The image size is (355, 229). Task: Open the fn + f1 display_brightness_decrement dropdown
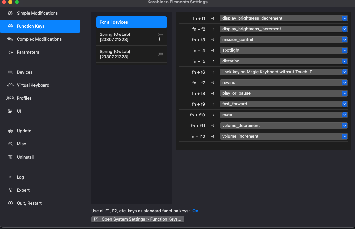pos(283,18)
